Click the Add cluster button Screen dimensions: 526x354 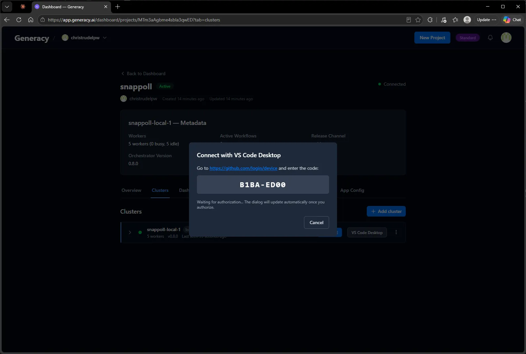tap(386, 211)
